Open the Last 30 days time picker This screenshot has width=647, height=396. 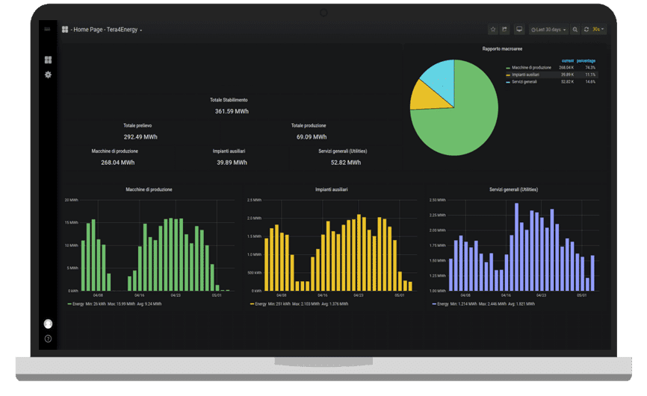pyautogui.click(x=549, y=30)
